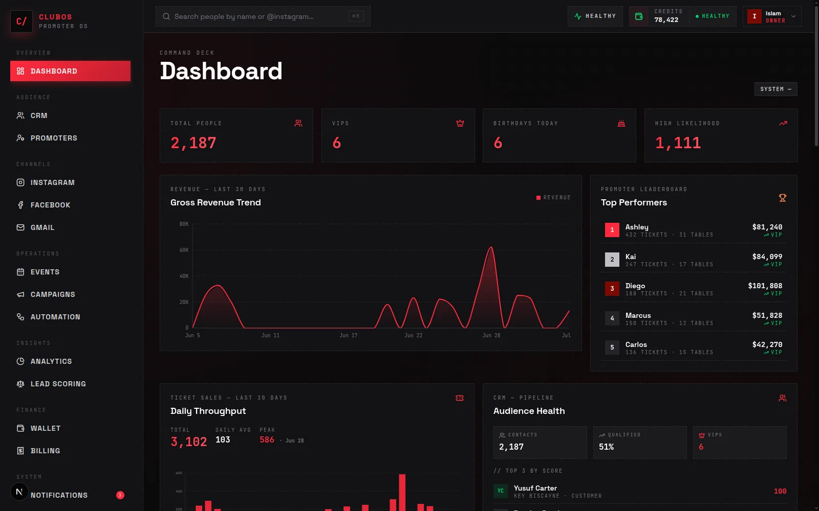The image size is (819, 511).
Task: Click the Qualified 51% tile
Action: coord(640,443)
